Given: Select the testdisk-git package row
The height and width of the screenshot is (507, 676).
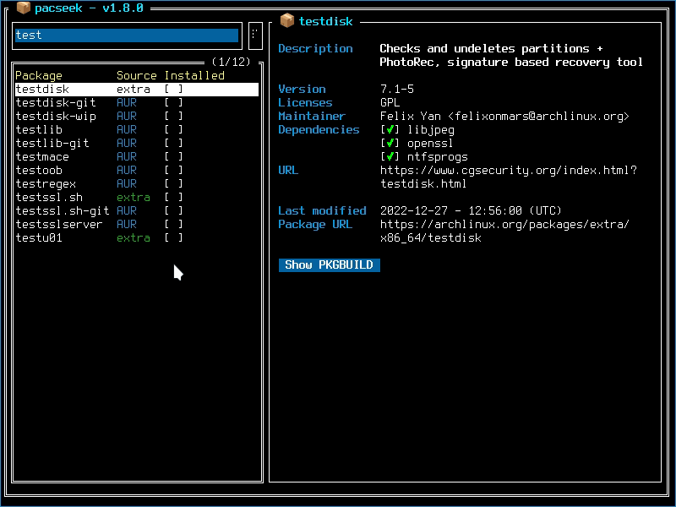Looking at the screenshot, I should [52, 102].
